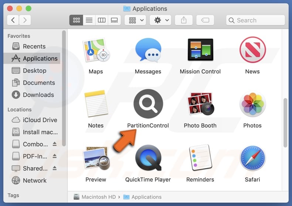Select the Mission Control app icon
The image size is (292, 206).
click(200, 49)
